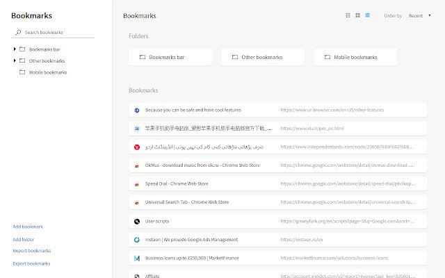Viewport: 445px width, 278px height.
Task: Click favicon of Speed Dial bookmark
Action: [x=137, y=183]
